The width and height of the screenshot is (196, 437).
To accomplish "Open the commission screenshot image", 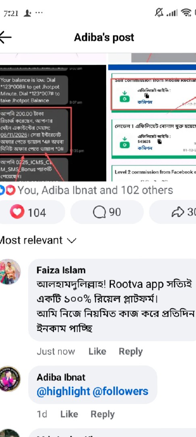I will 152,123.
